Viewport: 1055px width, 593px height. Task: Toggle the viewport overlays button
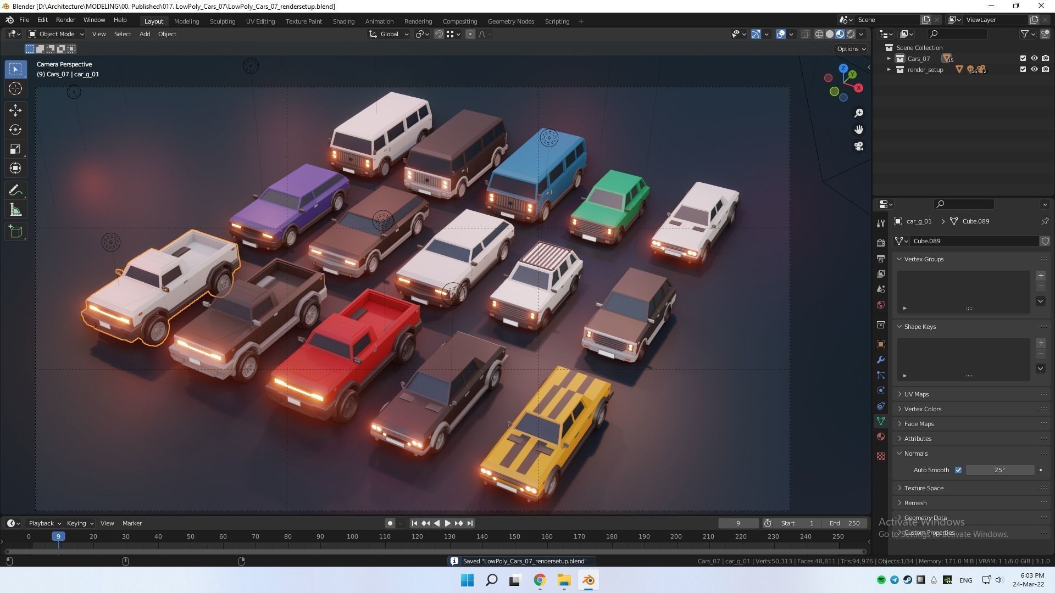(x=781, y=34)
